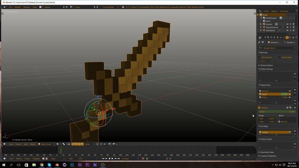Open the Window menu
299x168 pixels.
tap(27, 7)
